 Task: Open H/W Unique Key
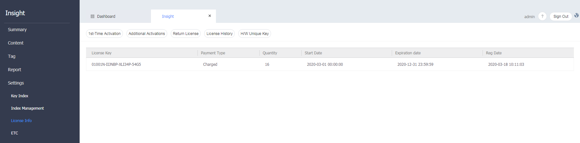point(254,34)
